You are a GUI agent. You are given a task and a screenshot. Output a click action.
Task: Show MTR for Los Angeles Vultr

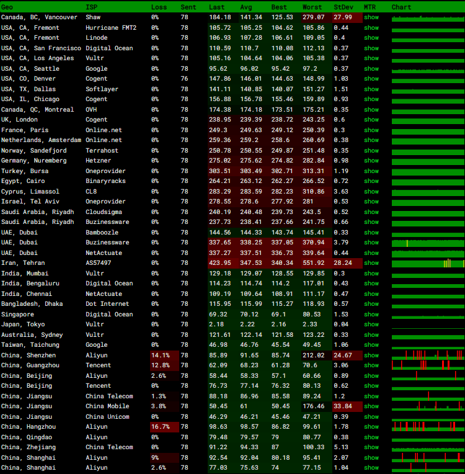pyautogui.click(x=371, y=58)
